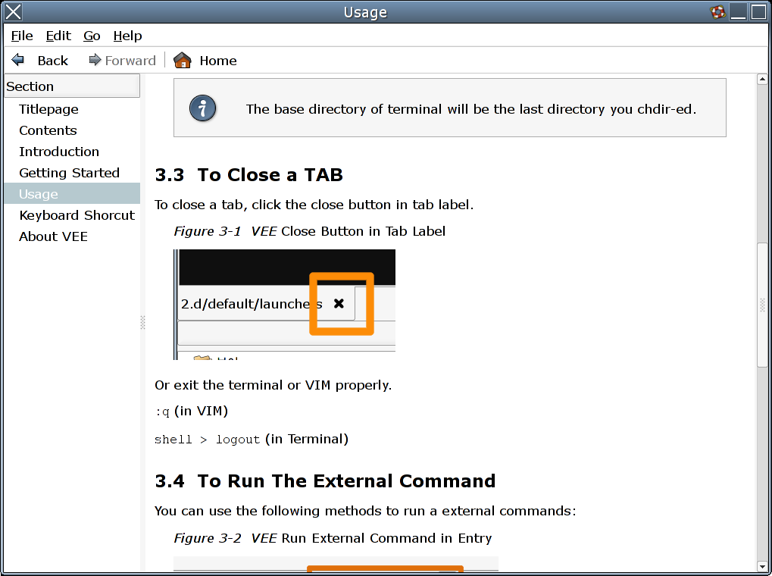772x576 pixels.
Task: Jump to Getting Started section
Action: (x=69, y=173)
